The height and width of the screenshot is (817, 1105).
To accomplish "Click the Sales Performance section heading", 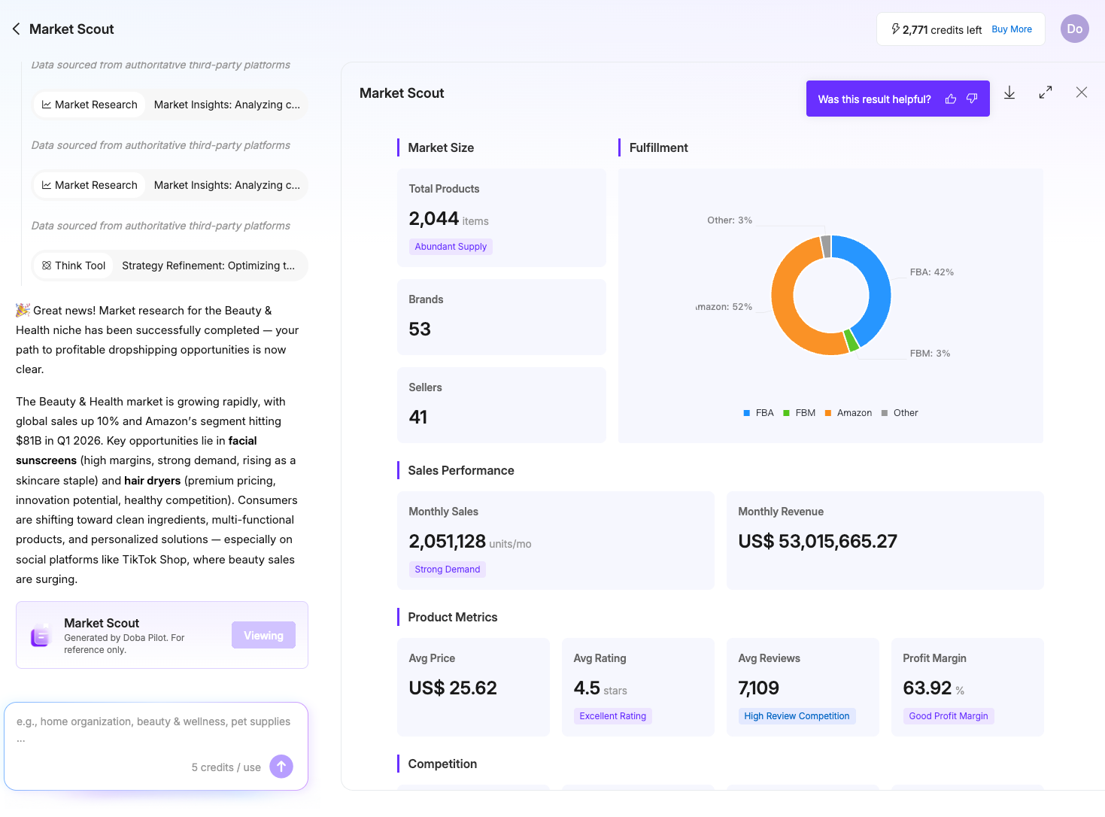I will pos(461,470).
